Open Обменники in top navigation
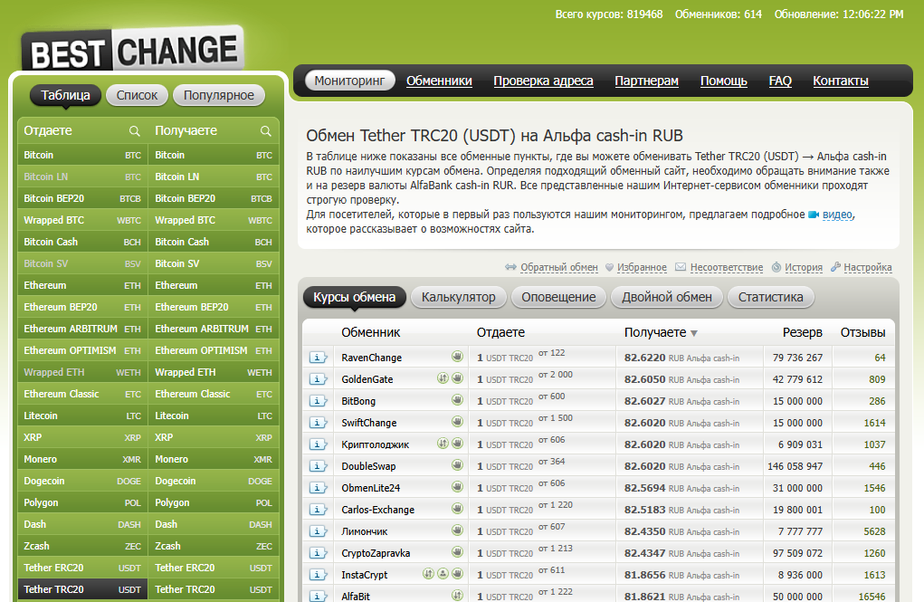 pos(439,81)
